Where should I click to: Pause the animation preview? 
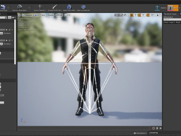[x=157, y=128]
